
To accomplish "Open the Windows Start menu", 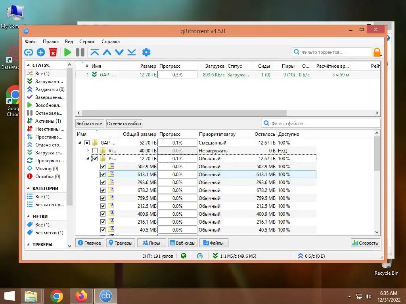I will pyautogui.click(x=10, y=296).
